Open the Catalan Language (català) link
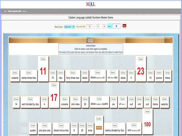Viewport: 182px width, 136px height. pyautogui.click(x=15, y=11)
